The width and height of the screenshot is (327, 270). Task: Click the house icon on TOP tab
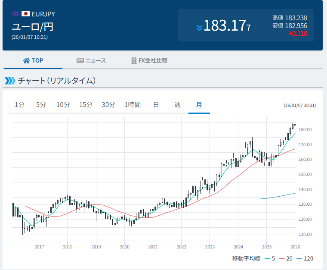[26, 60]
